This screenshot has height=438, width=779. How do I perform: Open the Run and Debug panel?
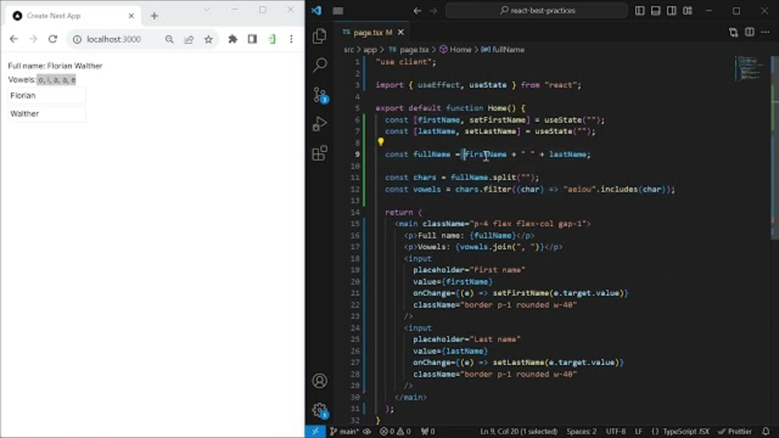[x=320, y=125]
